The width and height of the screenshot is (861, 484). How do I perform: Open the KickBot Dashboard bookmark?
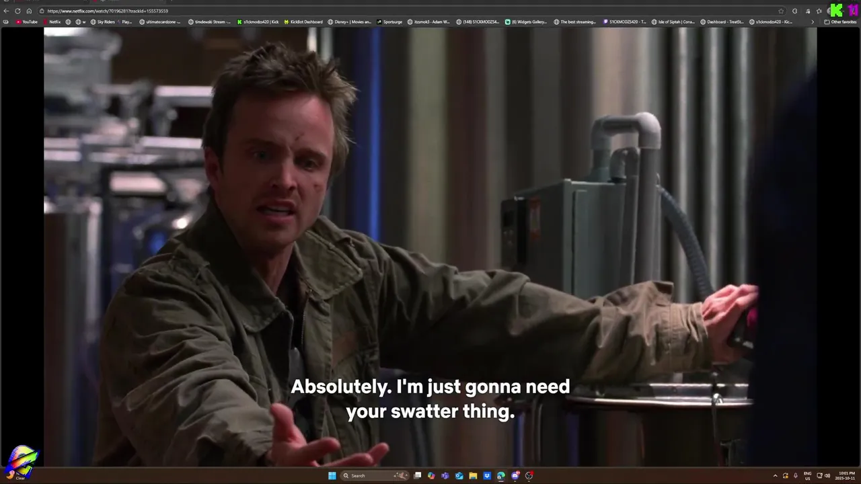click(x=303, y=22)
